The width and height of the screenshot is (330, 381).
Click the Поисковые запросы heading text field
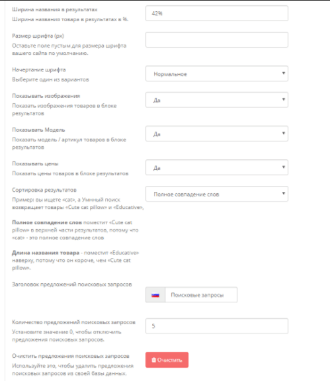coord(201,295)
